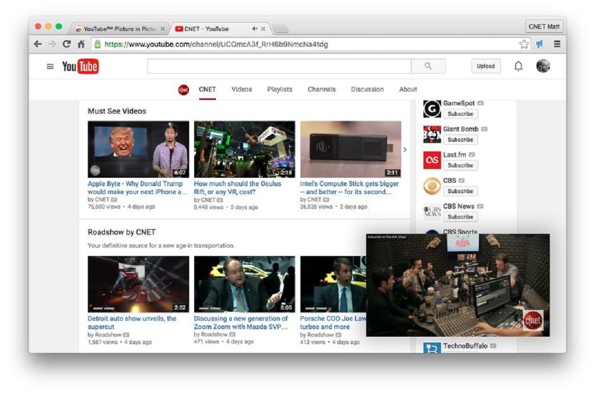Click the right chevron next to Must See Videos

point(405,150)
